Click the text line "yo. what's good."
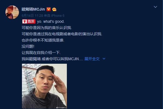 point(51,21)
